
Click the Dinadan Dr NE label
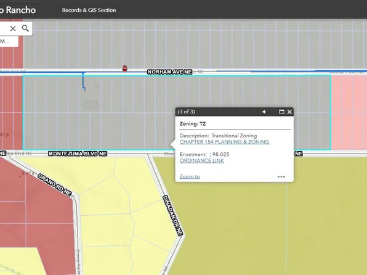coord(172,215)
